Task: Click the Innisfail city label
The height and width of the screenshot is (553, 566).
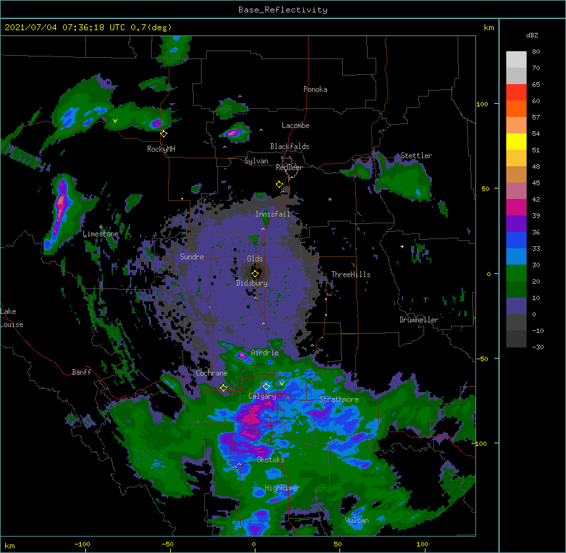Action: click(x=272, y=214)
